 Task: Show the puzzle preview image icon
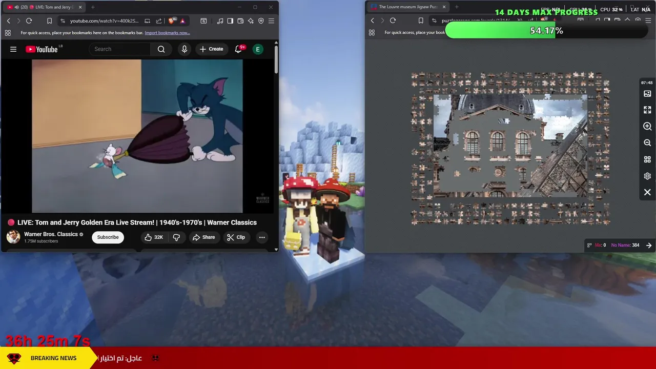647,94
